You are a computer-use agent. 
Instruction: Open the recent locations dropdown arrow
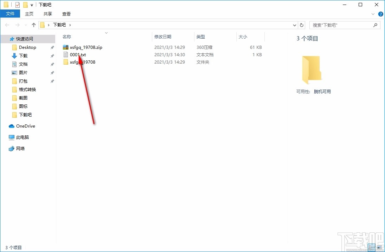point(26,25)
